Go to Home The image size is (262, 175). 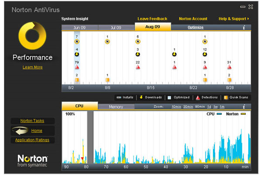(x=37, y=131)
